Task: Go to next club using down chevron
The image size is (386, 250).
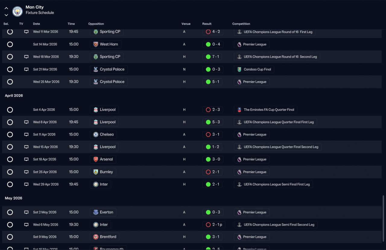Action: point(6,15)
